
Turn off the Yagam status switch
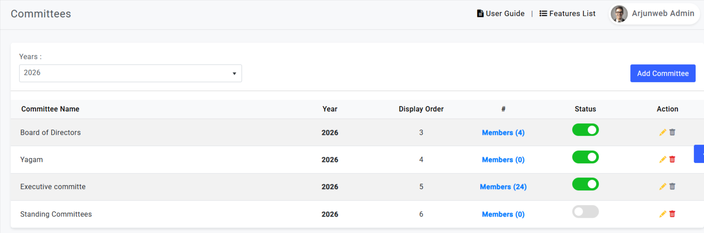pos(585,157)
